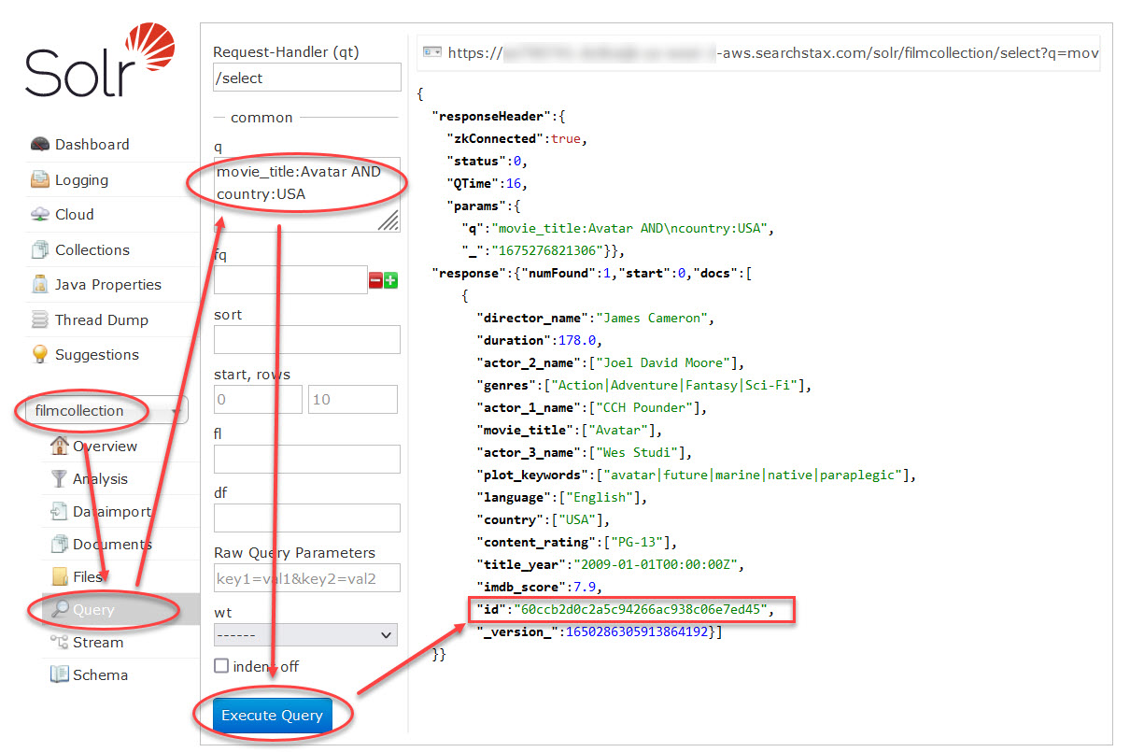
Task: Open the Dashboard icon in sidebar
Action: pyautogui.click(x=40, y=145)
